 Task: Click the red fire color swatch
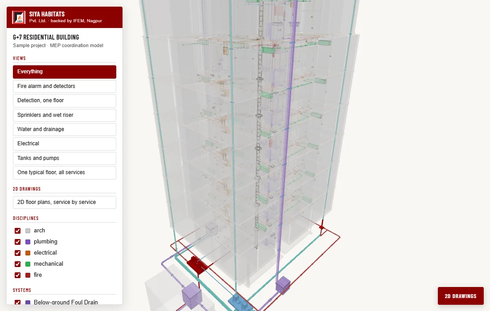(28, 275)
